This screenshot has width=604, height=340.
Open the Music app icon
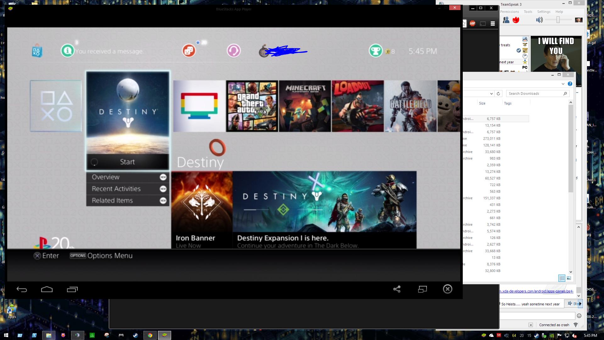234,51
